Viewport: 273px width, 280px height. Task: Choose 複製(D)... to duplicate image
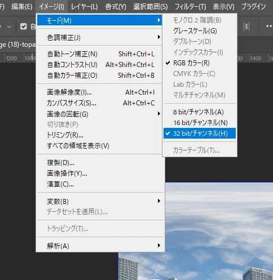click(100, 163)
